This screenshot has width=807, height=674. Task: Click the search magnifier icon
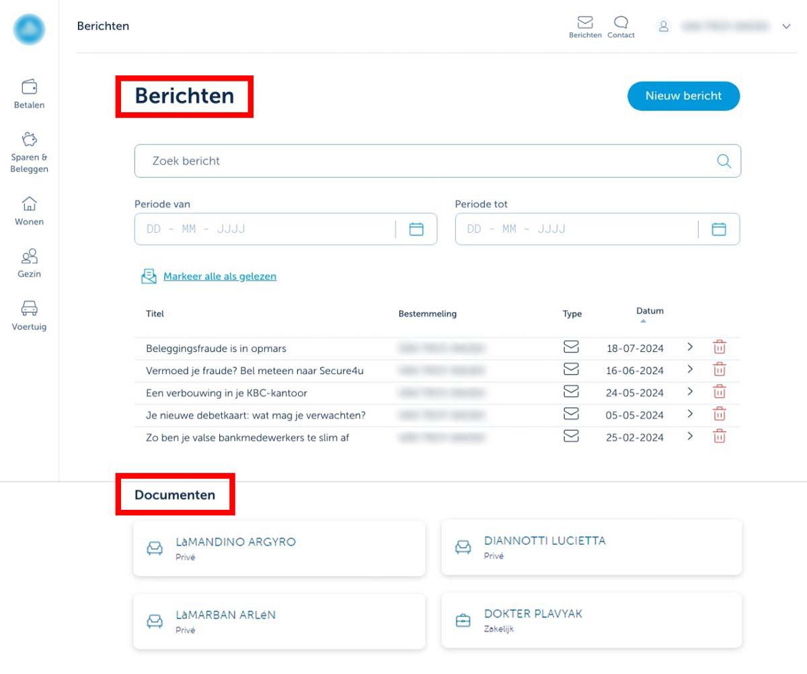[x=724, y=161]
